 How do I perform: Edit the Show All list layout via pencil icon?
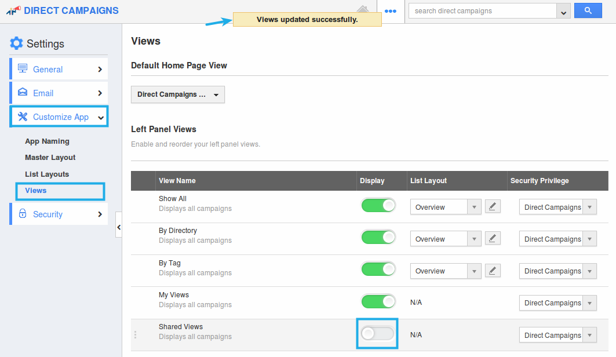493,206
